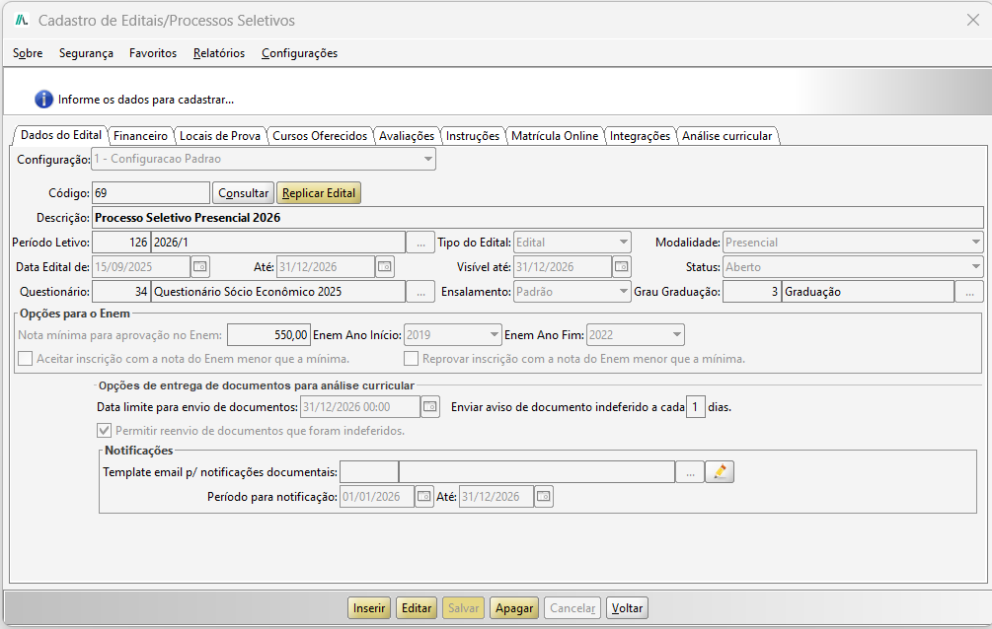Open lookup button for Grau Graduação
This screenshot has width=992, height=629.
(969, 292)
